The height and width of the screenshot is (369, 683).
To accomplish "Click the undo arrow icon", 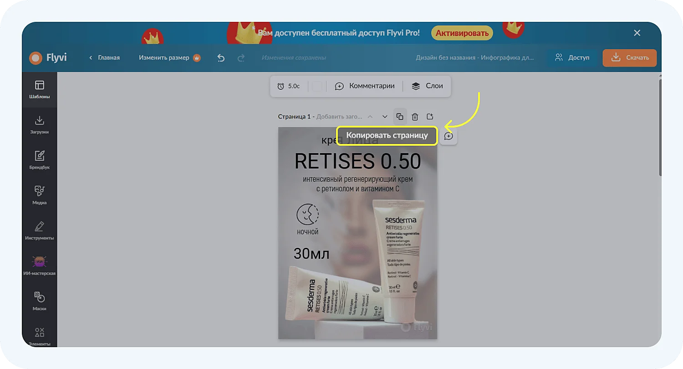I will tap(221, 58).
